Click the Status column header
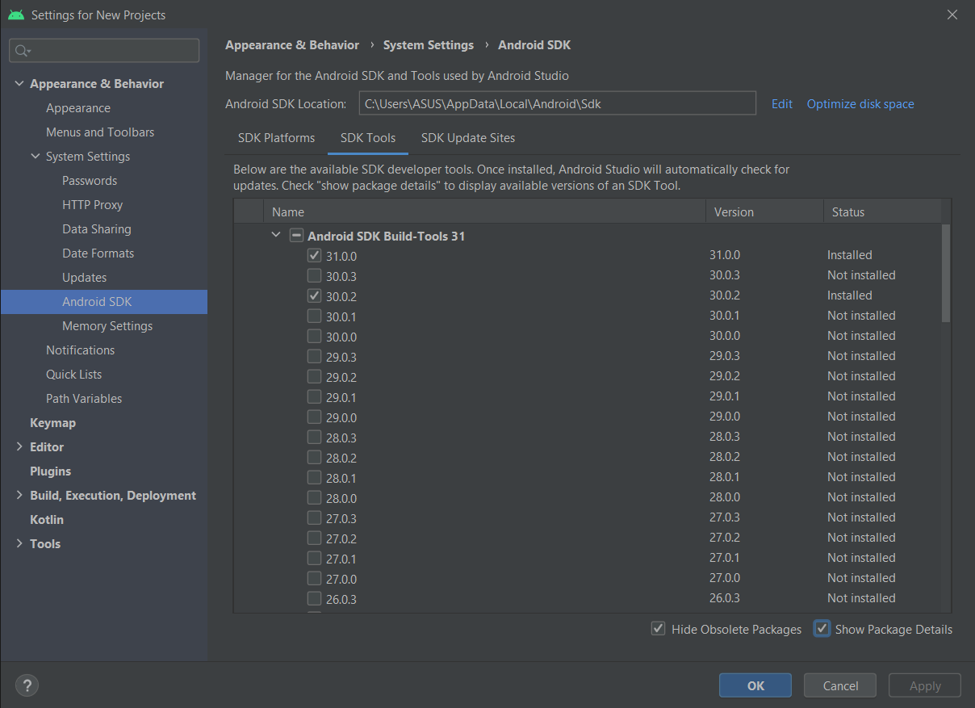Image resolution: width=975 pixels, height=708 pixels. click(882, 212)
